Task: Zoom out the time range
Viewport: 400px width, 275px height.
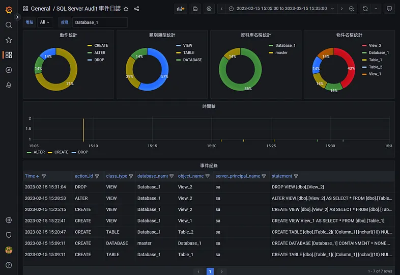Action: (x=352, y=9)
